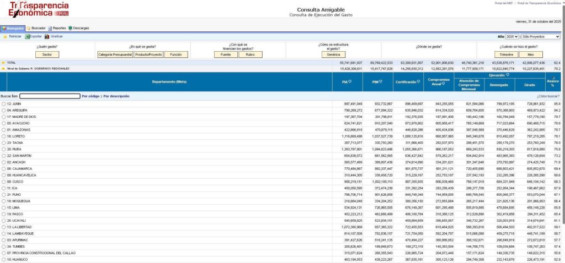Click the Nivel de Gobierno row up-arrow icon

pyautogui.click(x=3, y=69)
